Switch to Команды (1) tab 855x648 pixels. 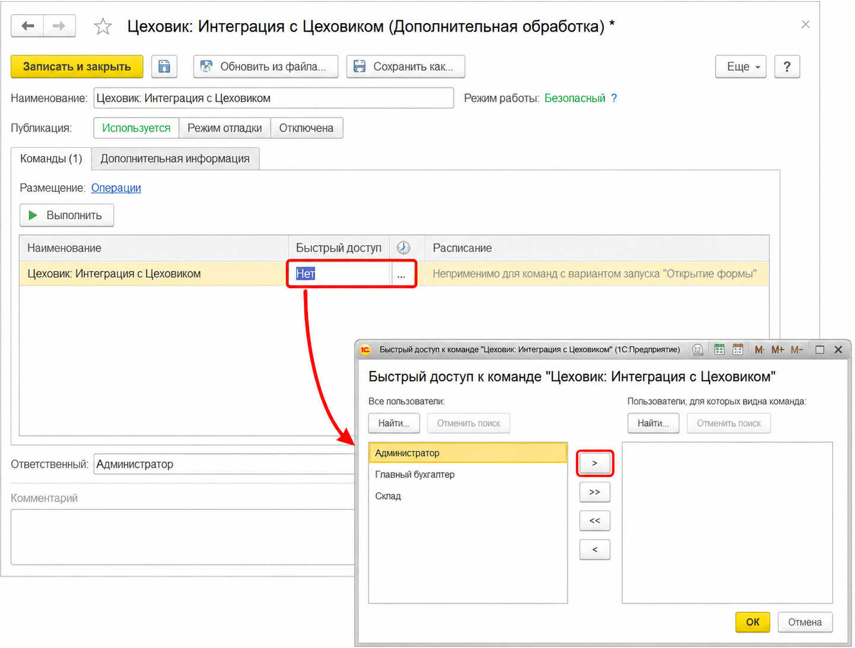(x=51, y=158)
